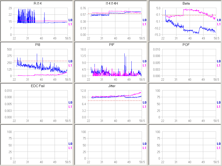
Task: Toggle L1 legend in Beta chart
Action: coord(219,24)
